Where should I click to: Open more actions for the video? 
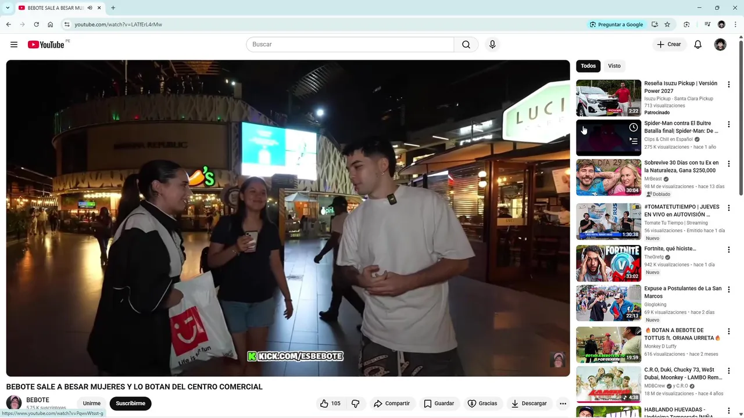563,403
